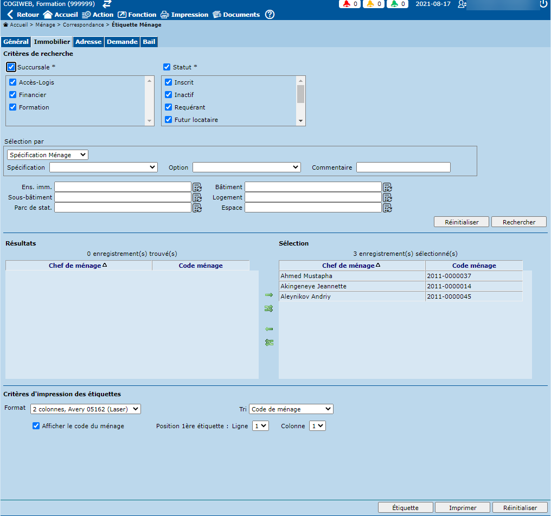The width and height of the screenshot is (551, 516).
Task: Open lookup icon beside Bâtiment field
Action: 387,187
